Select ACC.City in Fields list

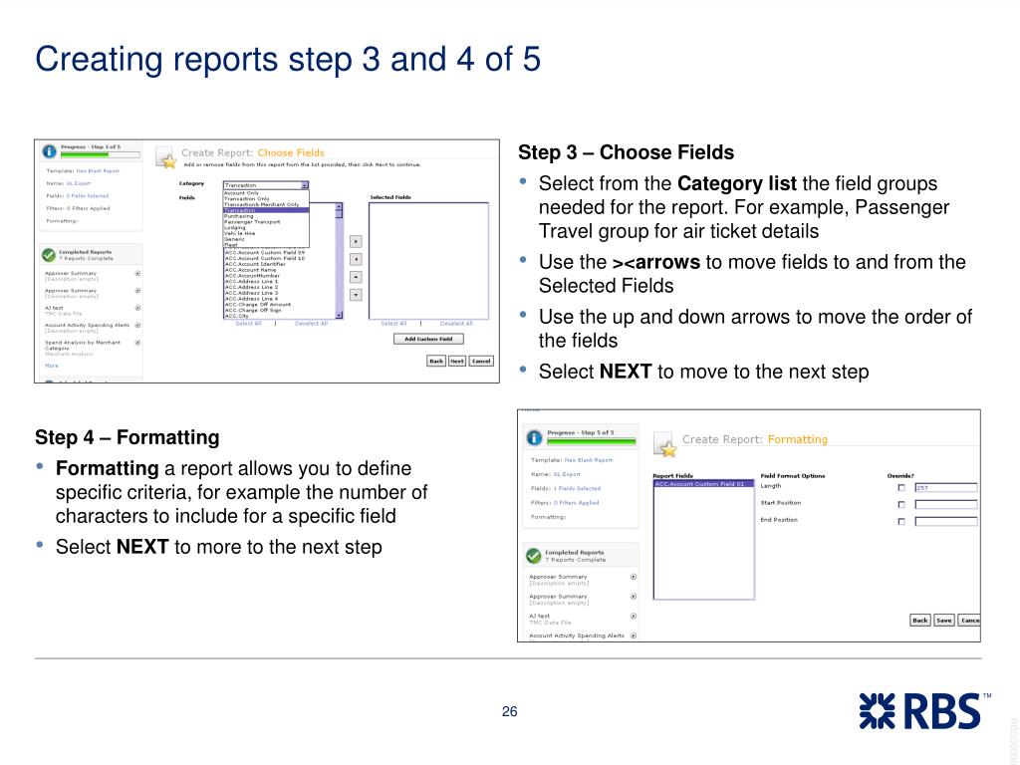pyautogui.click(x=237, y=316)
